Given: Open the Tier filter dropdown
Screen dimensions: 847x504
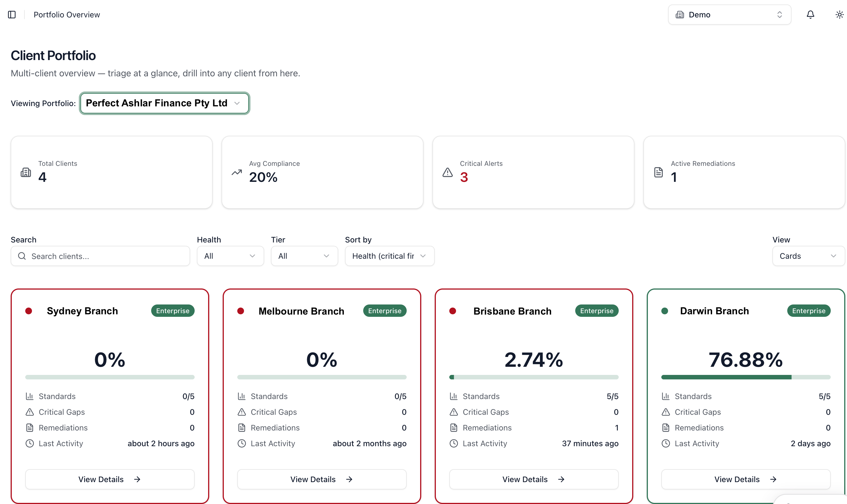Looking at the screenshot, I should tap(304, 256).
